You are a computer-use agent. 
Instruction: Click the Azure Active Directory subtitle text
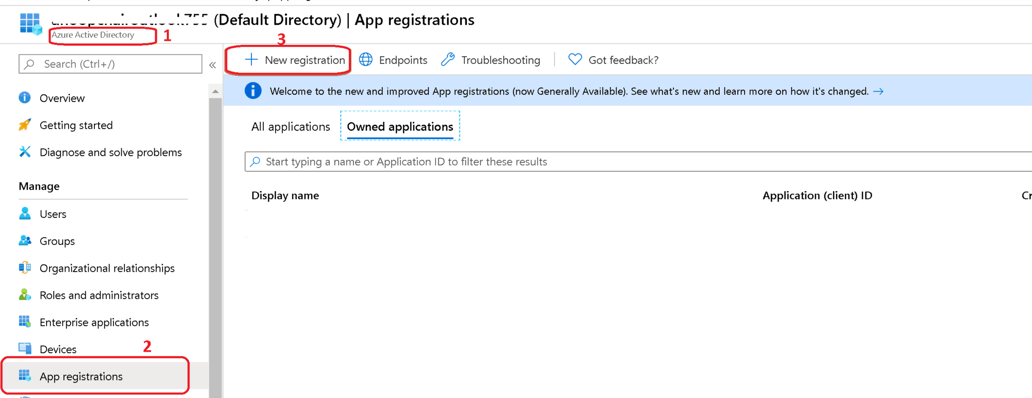93,35
